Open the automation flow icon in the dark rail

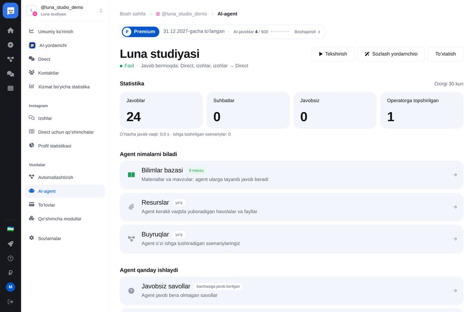pos(10,60)
